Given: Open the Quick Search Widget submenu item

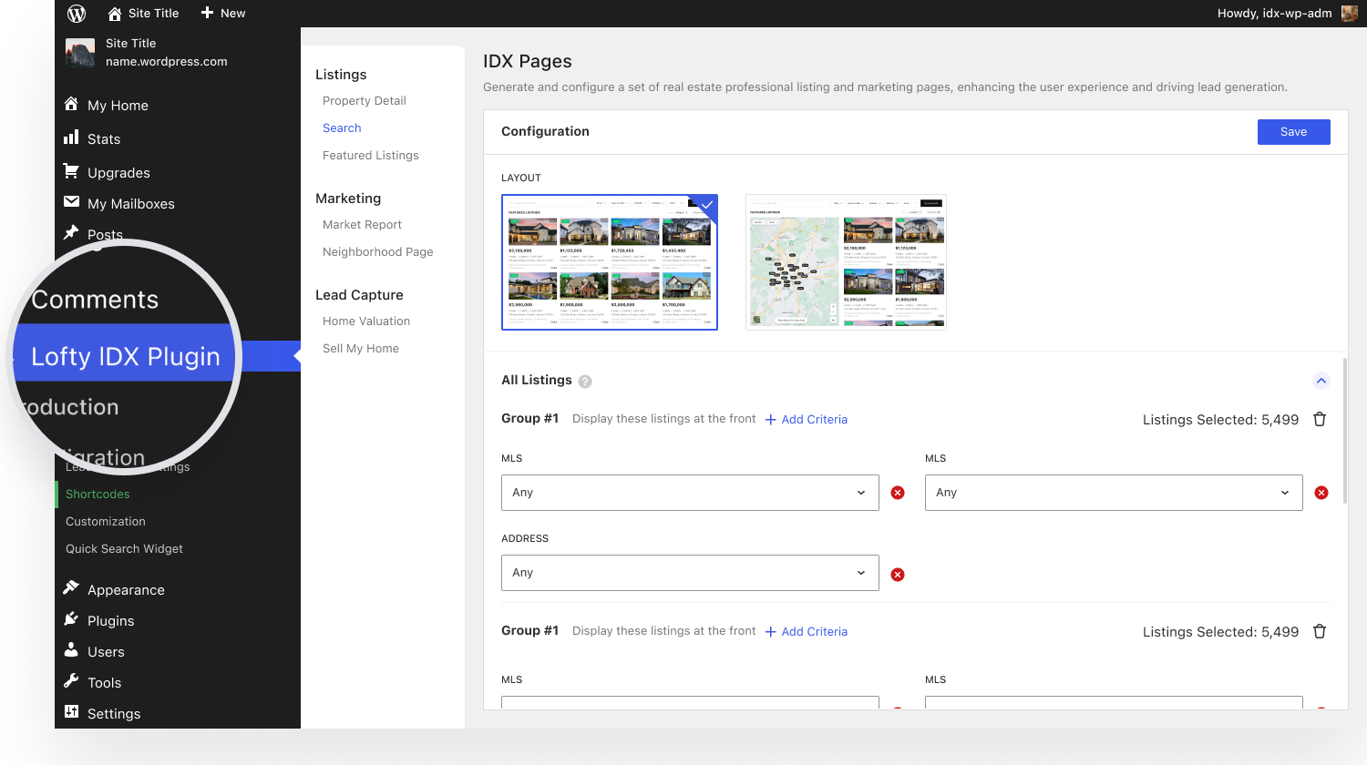Looking at the screenshot, I should [x=124, y=549].
